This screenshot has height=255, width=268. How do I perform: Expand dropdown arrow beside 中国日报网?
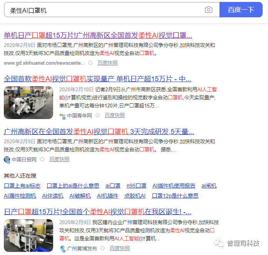(x=42, y=159)
